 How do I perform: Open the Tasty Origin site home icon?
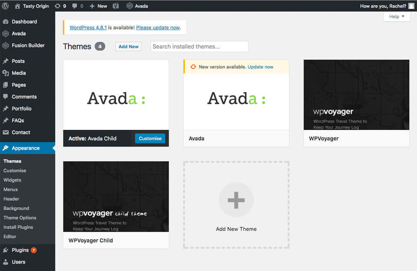pos(17,6)
